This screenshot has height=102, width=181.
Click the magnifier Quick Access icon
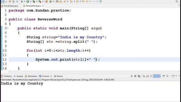pyautogui.click(x=177, y=1)
